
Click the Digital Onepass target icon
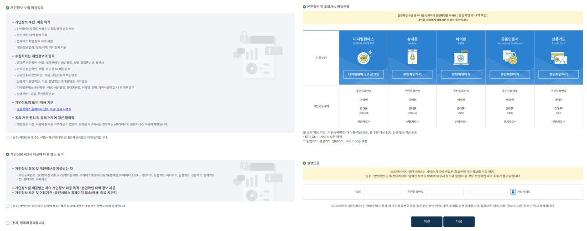point(364,57)
